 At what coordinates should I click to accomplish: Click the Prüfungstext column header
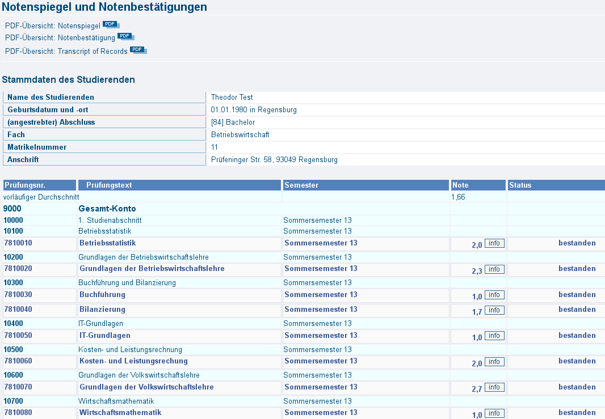point(109,185)
